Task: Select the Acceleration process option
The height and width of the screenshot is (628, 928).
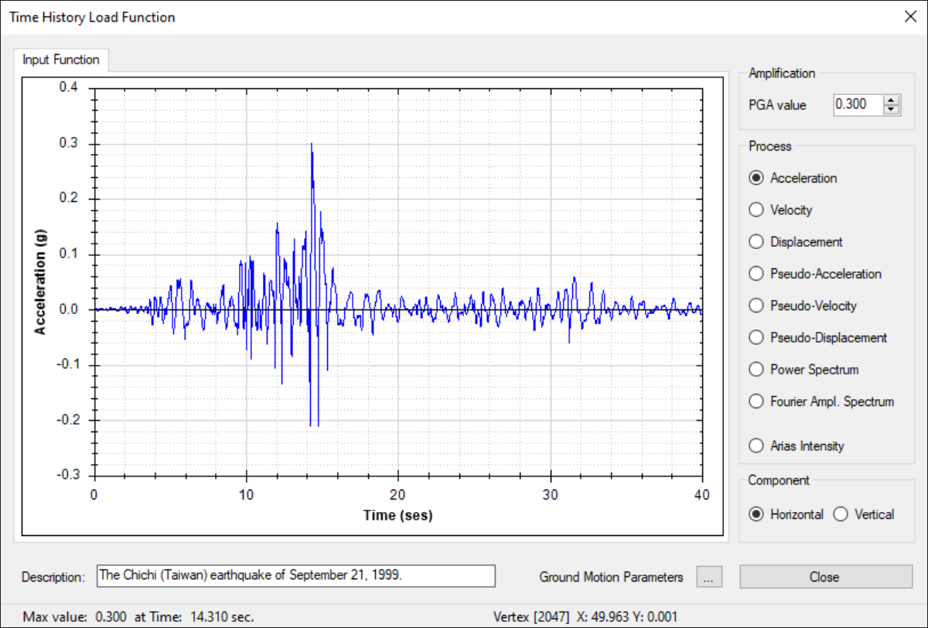Action: click(x=793, y=178)
